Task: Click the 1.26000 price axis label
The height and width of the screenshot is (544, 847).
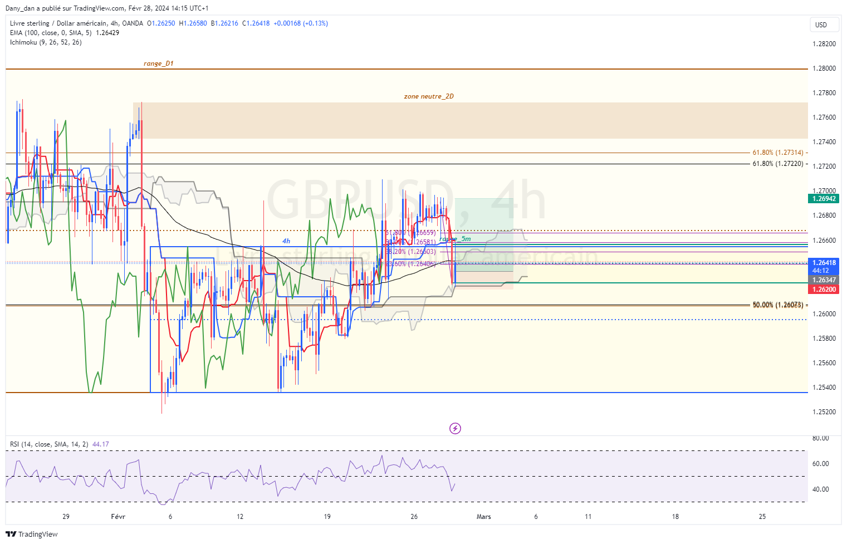Action: point(824,314)
